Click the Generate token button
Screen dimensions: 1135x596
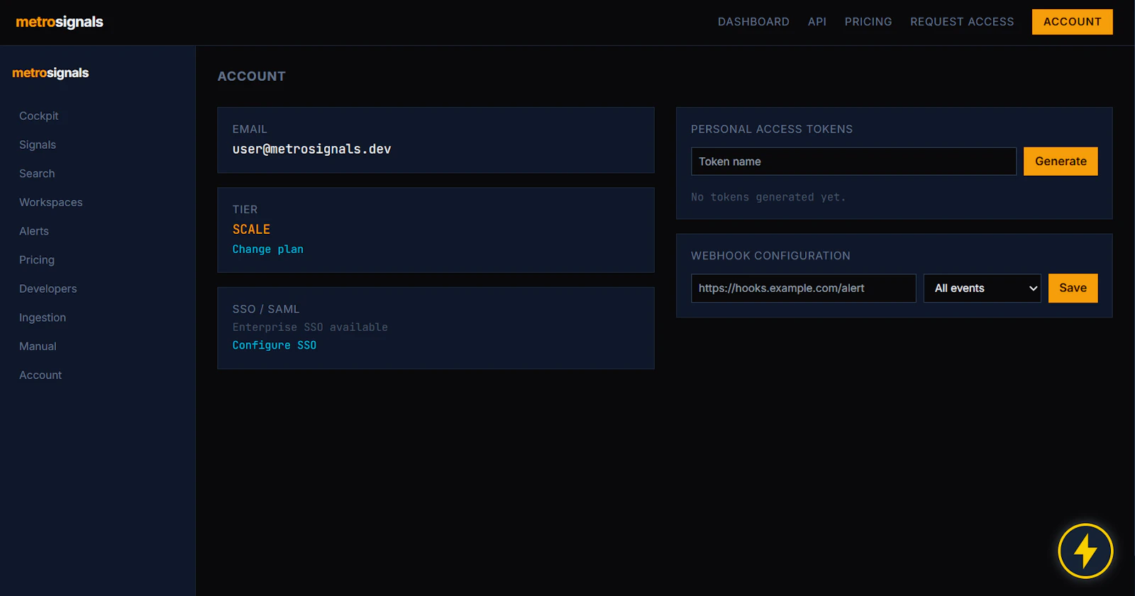pyautogui.click(x=1061, y=162)
